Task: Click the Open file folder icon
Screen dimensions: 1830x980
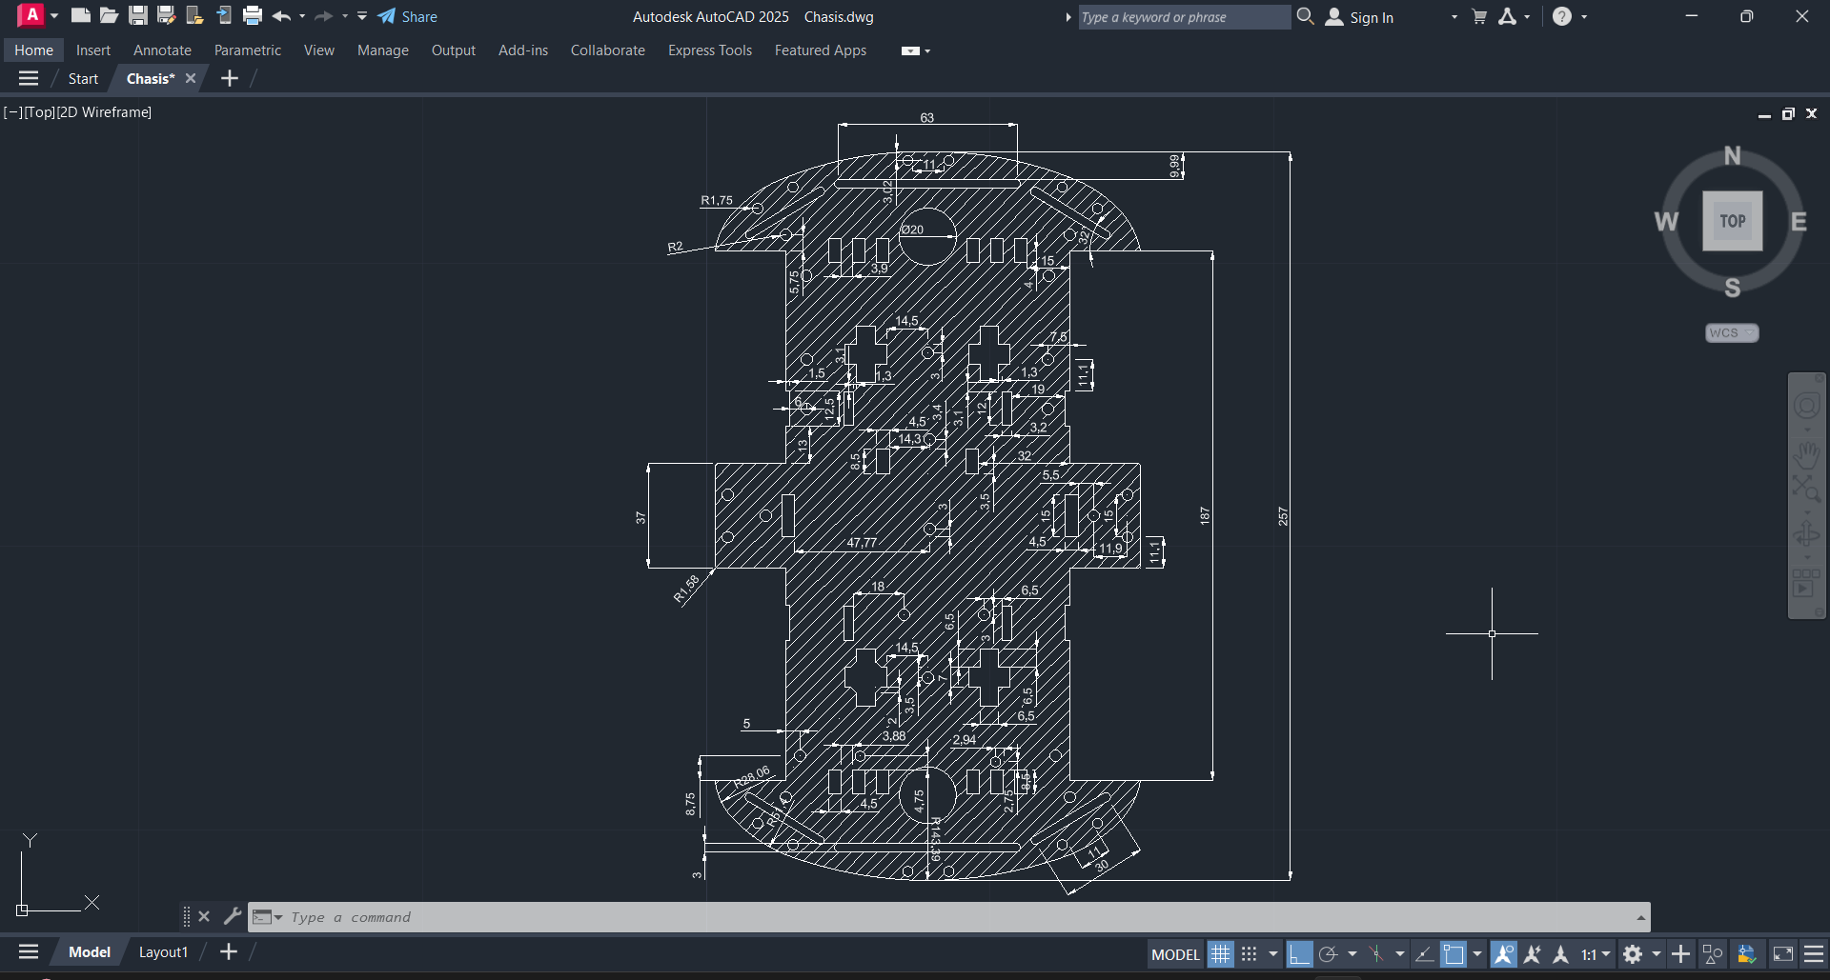Action: (110, 16)
